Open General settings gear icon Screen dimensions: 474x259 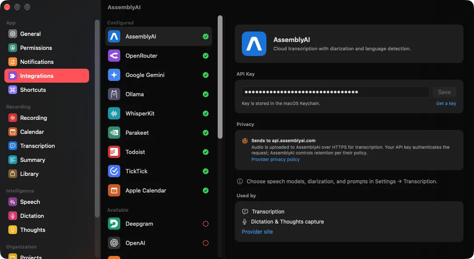[13, 34]
